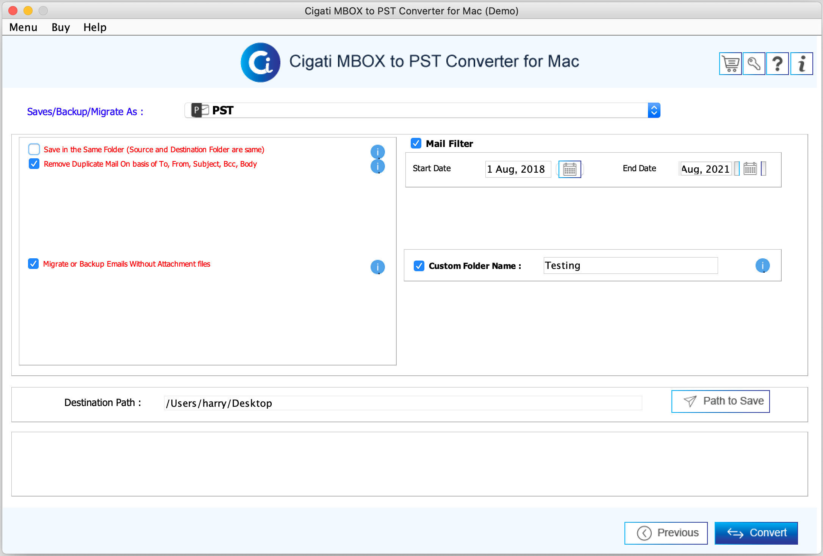Screen dimensions: 823x556
Task: Open the Menu menu
Action: (23, 27)
